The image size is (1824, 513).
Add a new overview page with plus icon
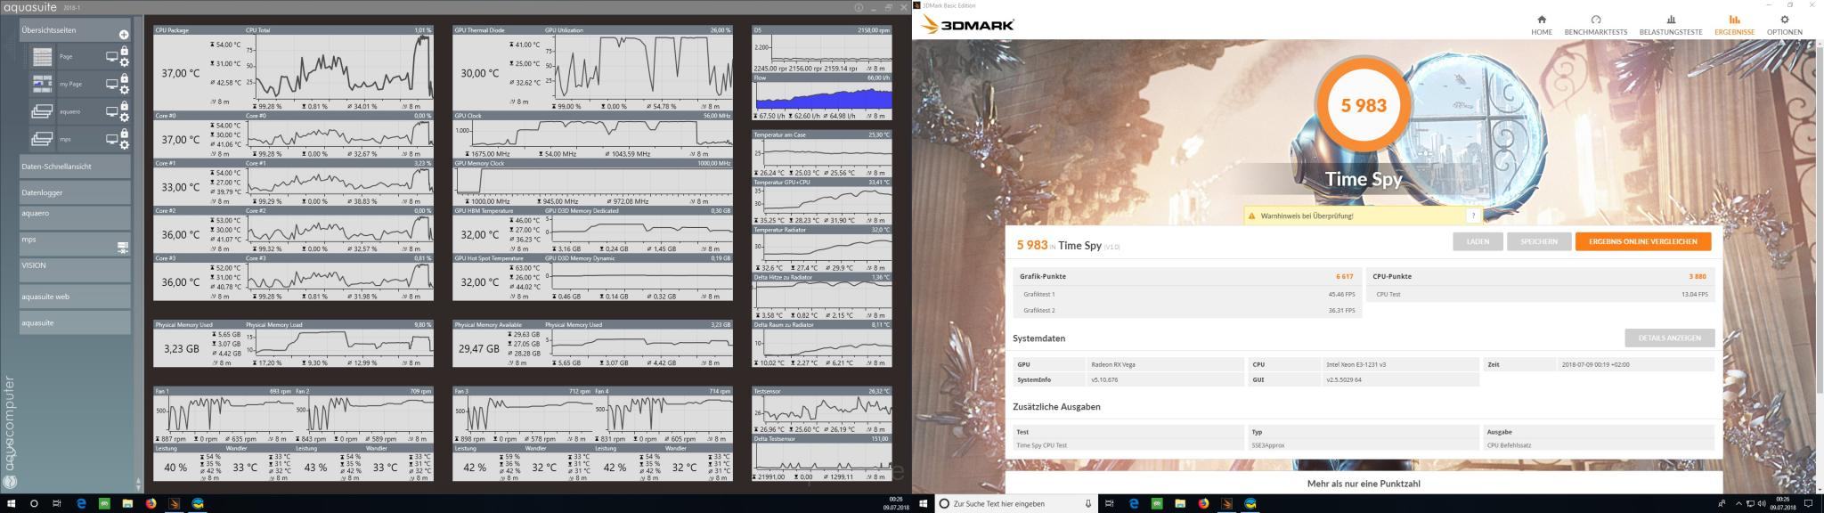point(124,35)
